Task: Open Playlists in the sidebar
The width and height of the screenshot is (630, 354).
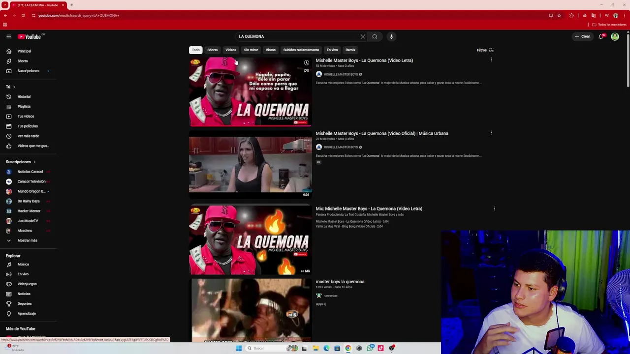Action: pos(29,106)
